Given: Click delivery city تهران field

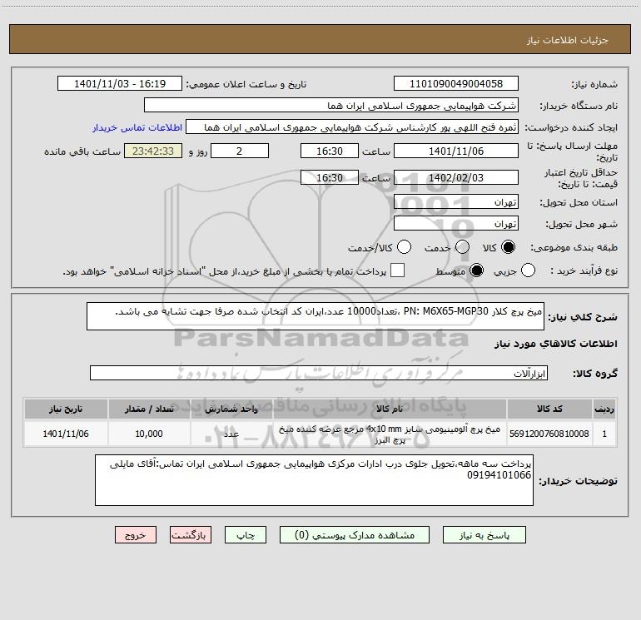Looking at the screenshot, I should [x=456, y=224].
